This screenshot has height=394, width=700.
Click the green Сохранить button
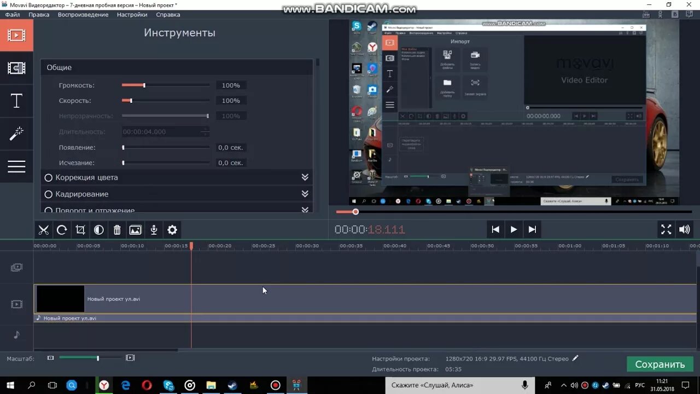click(x=660, y=364)
